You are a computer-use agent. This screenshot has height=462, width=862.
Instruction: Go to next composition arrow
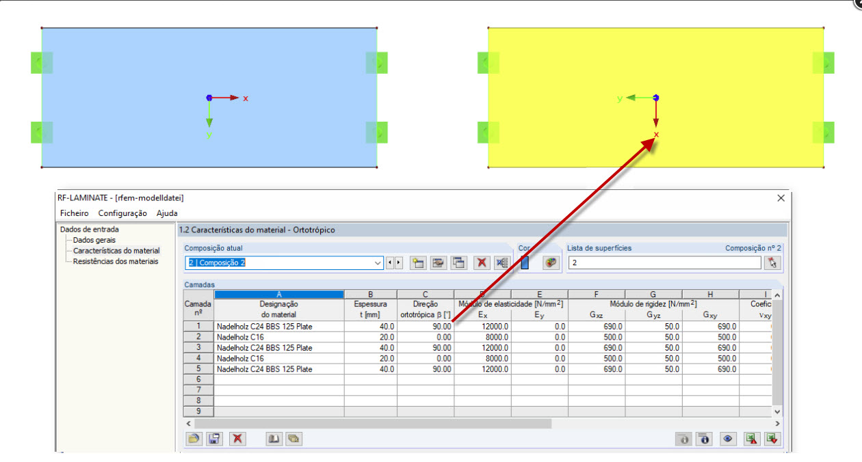(x=399, y=262)
